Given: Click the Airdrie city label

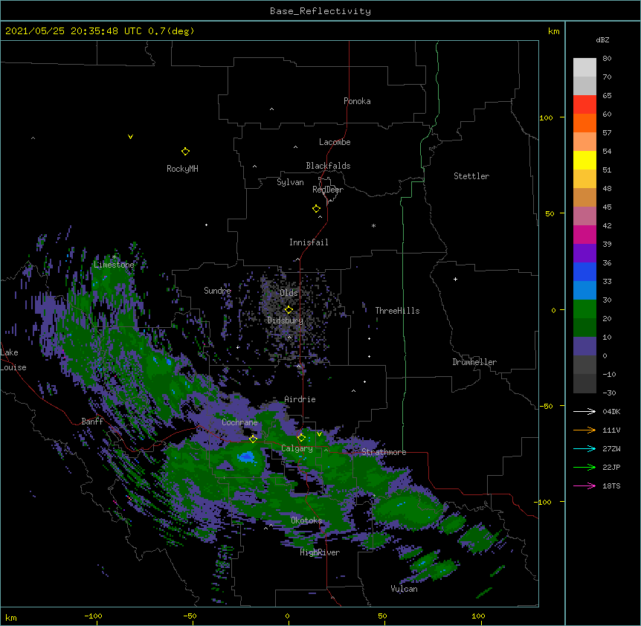Looking at the screenshot, I should pyautogui.click(x=300, y=399).
